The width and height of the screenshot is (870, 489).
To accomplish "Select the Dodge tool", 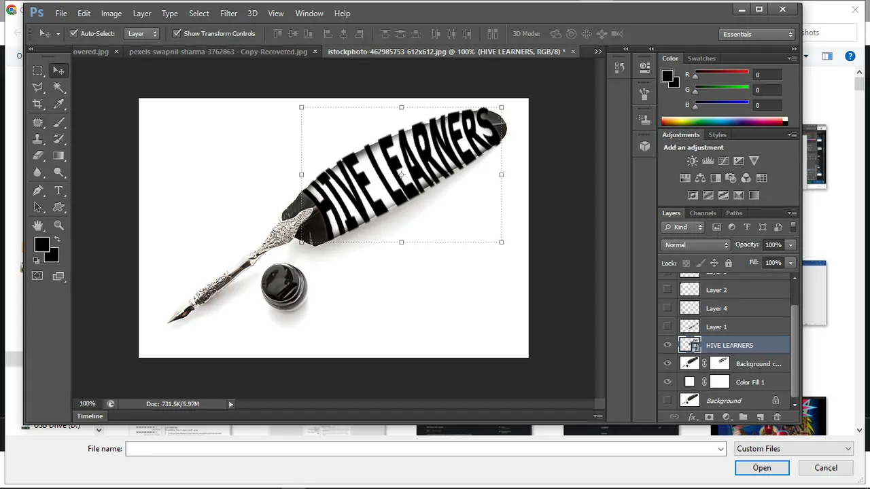I will [59, 173].
